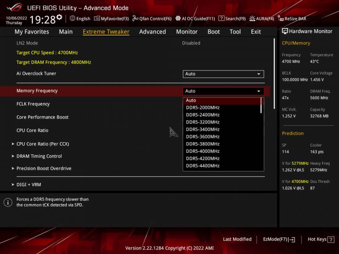
Task: Open AURA(F4) lighting icon
Action: coord(252,19)
